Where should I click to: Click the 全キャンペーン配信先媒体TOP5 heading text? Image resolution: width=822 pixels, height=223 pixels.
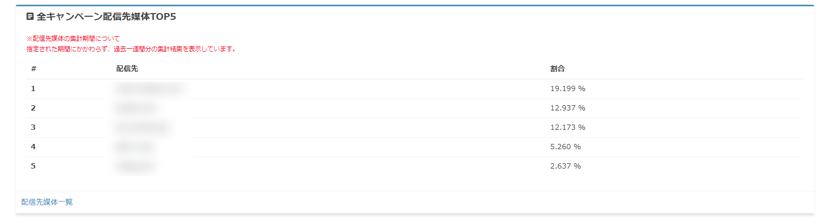106,17
